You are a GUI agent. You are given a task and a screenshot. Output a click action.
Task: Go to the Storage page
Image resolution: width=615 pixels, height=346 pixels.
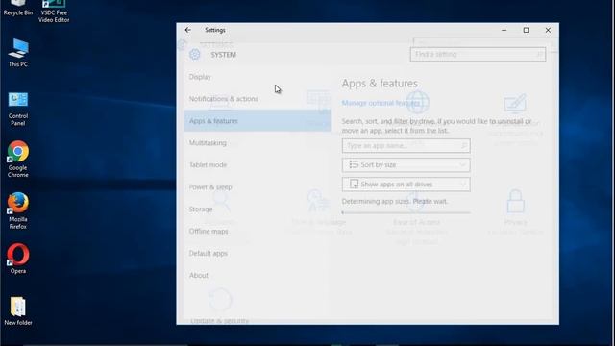point(258,210)
